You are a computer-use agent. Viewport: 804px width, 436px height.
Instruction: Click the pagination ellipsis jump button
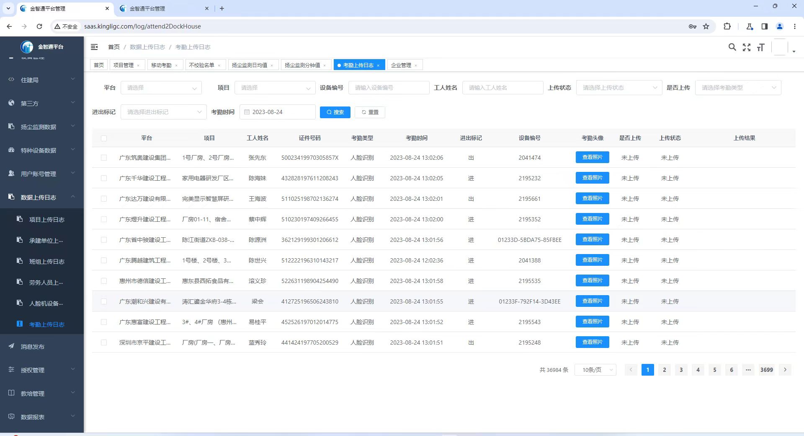pos(748,370)
